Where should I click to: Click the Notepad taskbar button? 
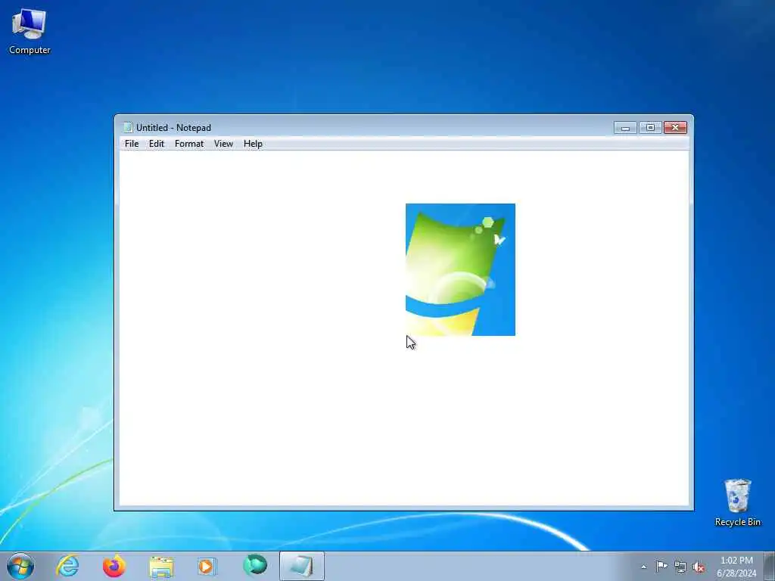[x=301, y=566]
